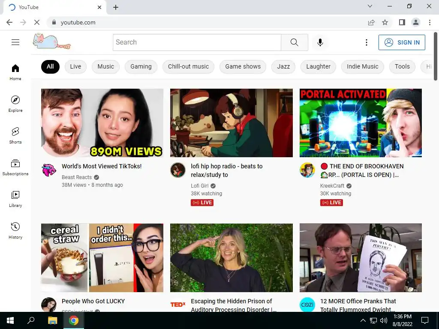Open the PORTAL ACTIVATED thumbnail
439x329 pixels.
tap(361, 123)
